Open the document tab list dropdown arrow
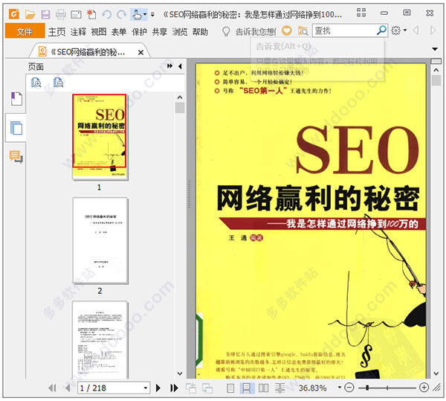The height and width of the screenshot is (401, 446). point(435,49)
